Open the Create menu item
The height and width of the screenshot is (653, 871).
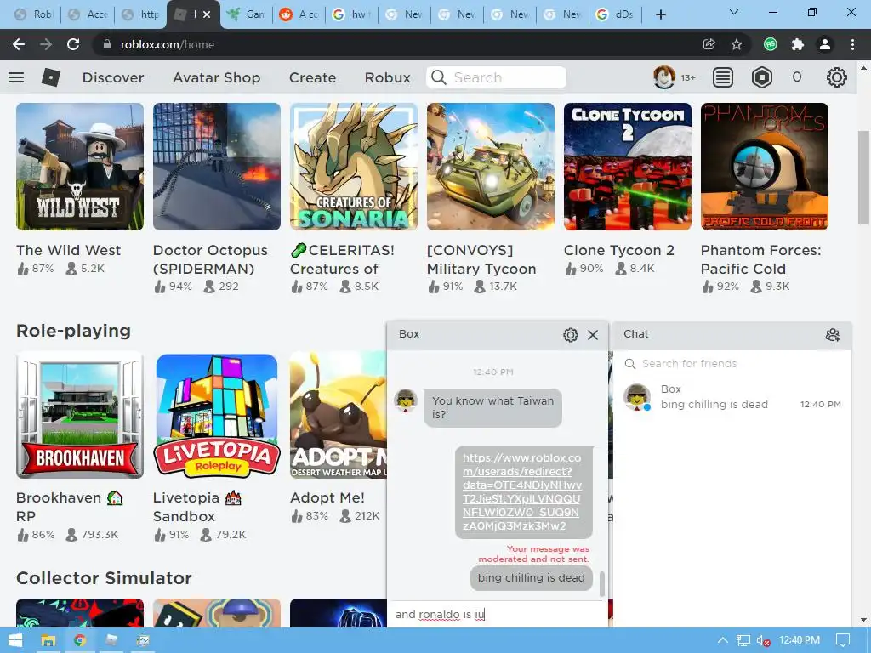click(x=313, y=77)
